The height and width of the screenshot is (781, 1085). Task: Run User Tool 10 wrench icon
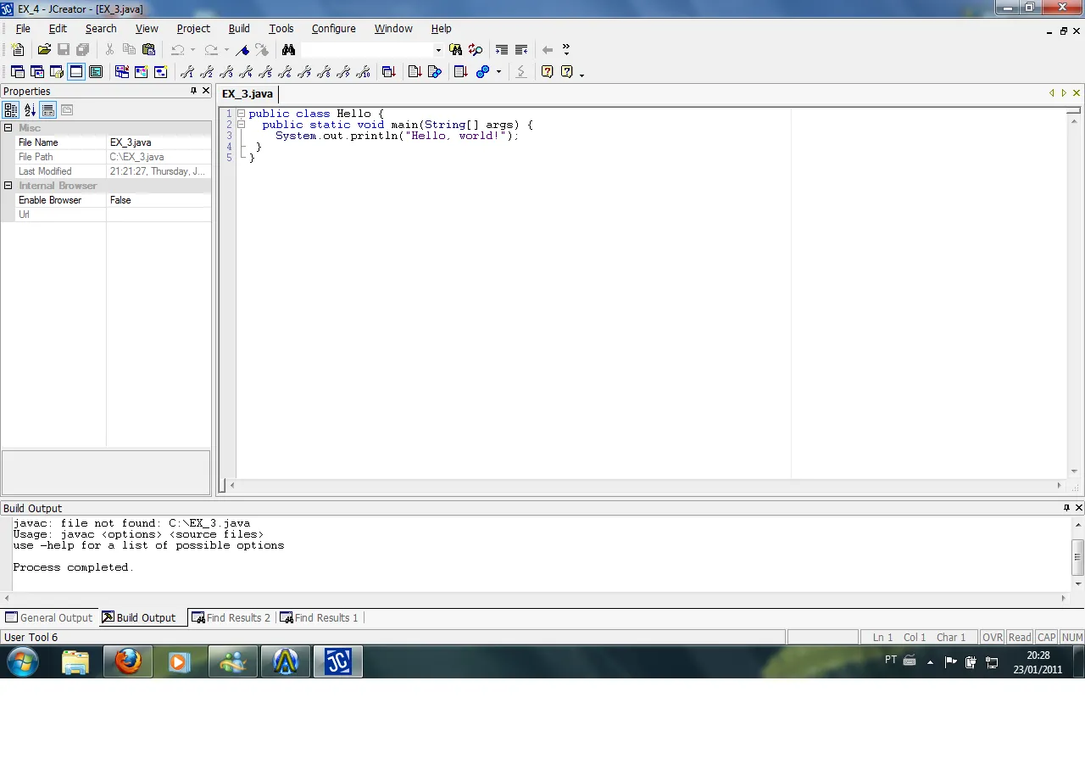tap(364, 72)
